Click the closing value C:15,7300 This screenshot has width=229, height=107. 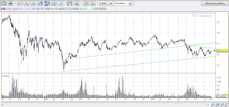[x=30, y=9]
